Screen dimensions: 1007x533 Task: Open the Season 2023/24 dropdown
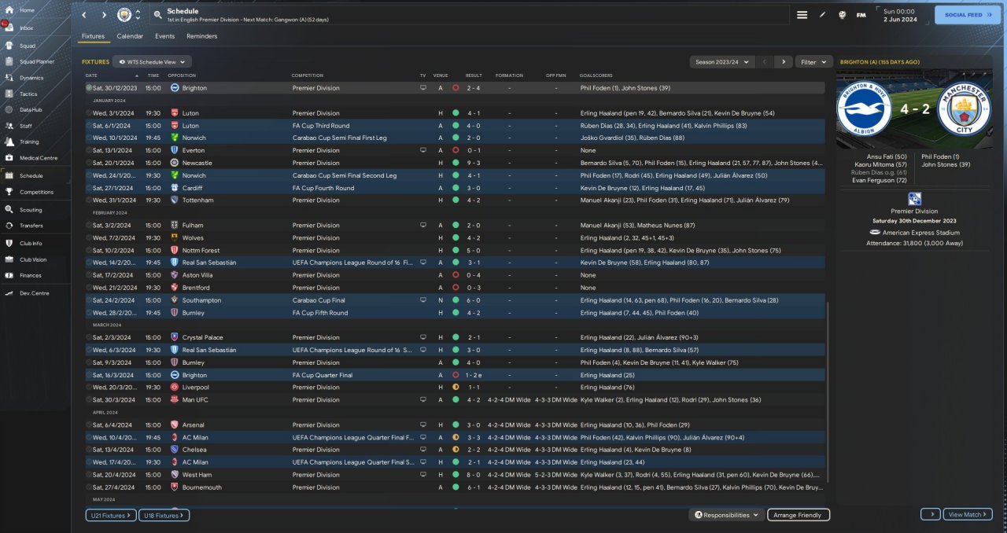(x=721, y=61)
